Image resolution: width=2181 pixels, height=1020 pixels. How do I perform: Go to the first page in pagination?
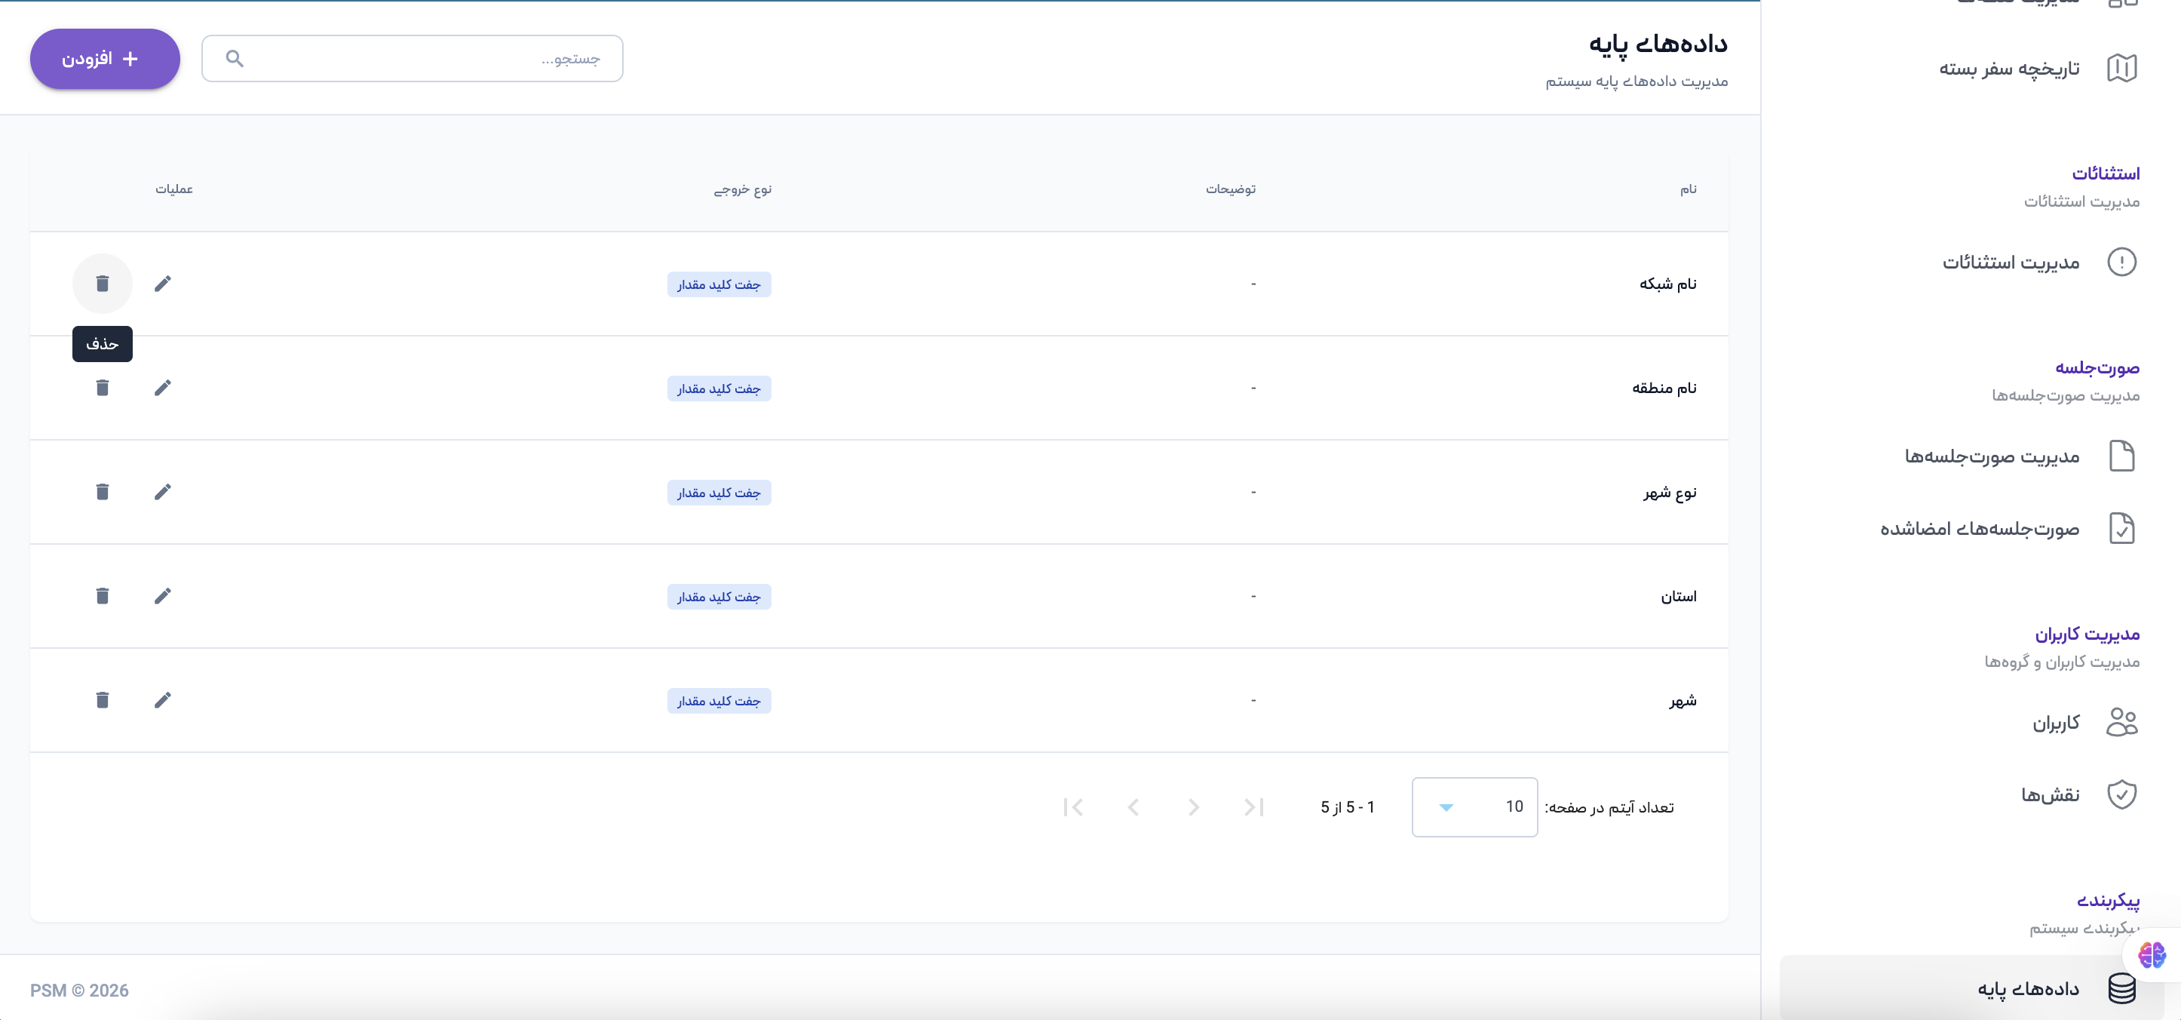pos(1254,806)
